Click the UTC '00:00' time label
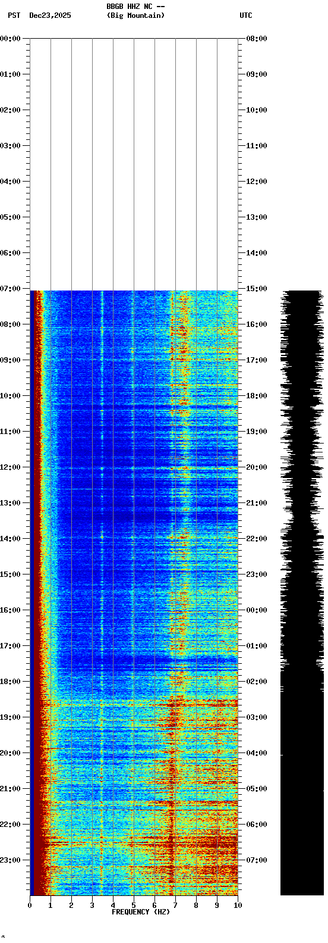Screen dimensions: 328x943 (257, 610)
